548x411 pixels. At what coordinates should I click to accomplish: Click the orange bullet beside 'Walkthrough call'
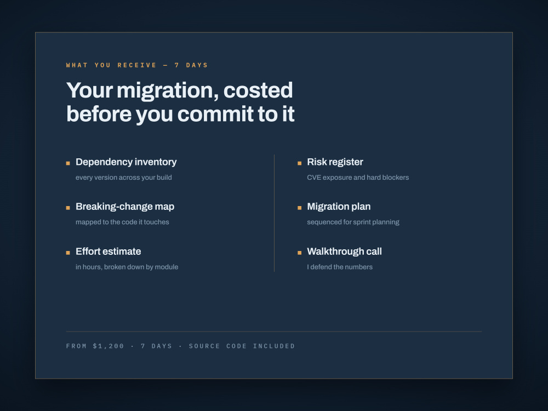tap(300, 253)
